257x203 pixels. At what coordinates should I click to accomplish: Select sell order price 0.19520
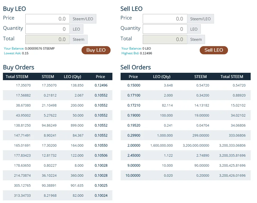pos(134,125)
